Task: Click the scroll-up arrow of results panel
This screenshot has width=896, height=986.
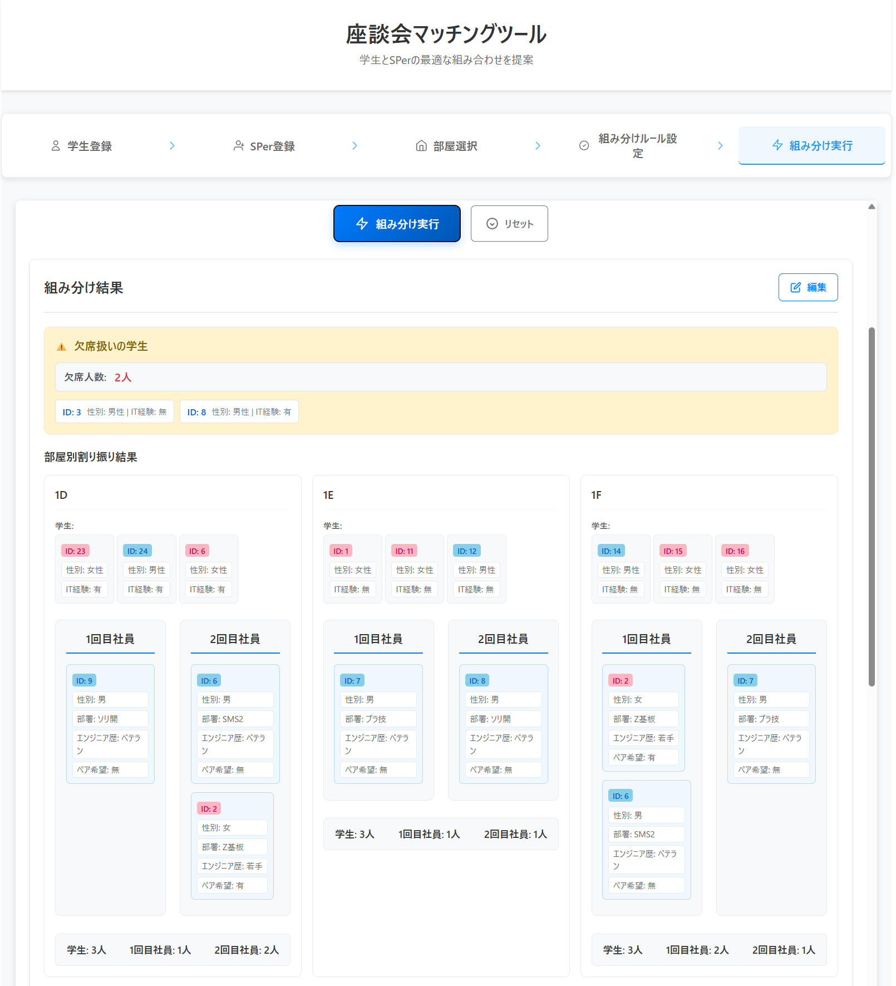Action: coord(872,207)
